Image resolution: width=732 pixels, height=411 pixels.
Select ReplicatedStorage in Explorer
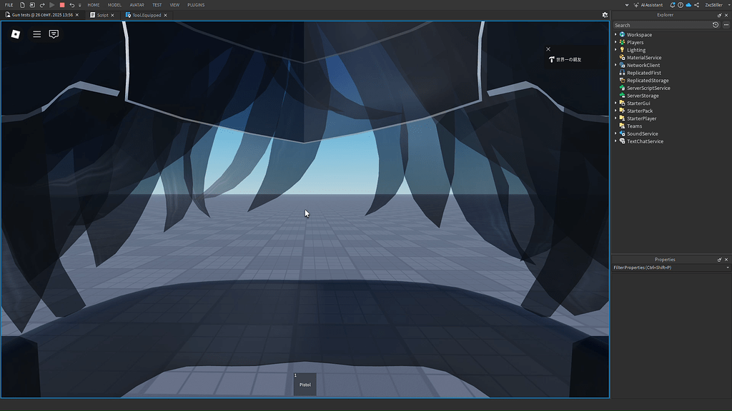(647, 80)
